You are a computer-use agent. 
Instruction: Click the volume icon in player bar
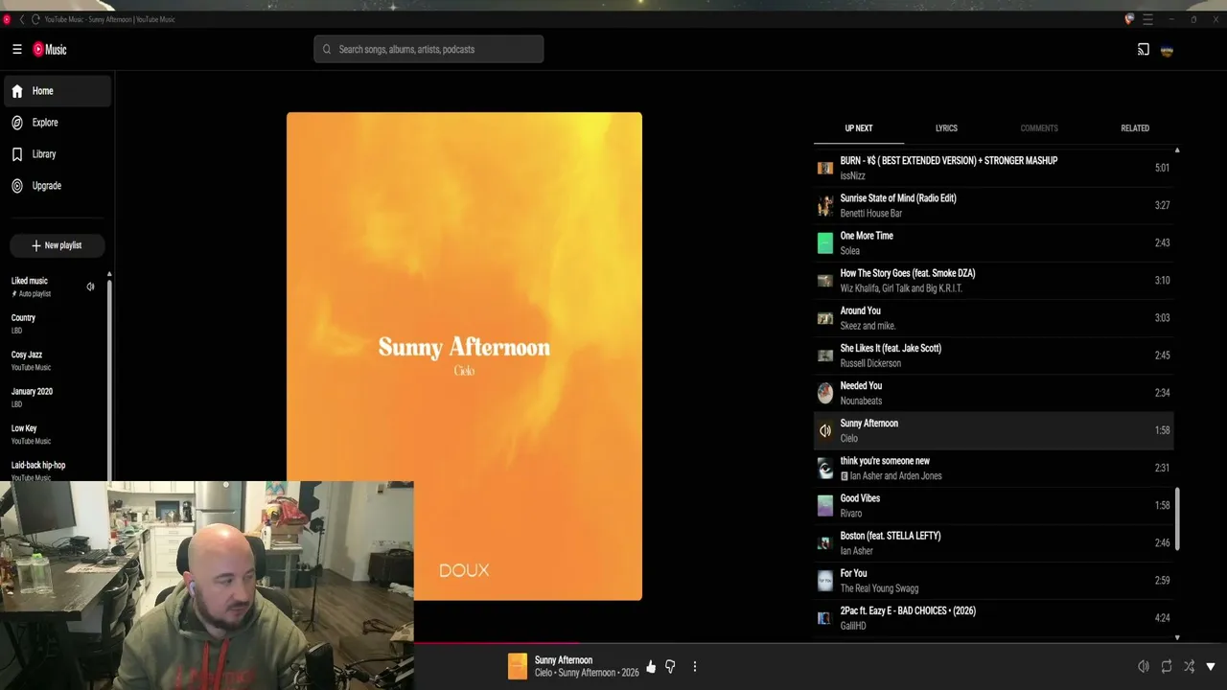[x=1143, y=667]
